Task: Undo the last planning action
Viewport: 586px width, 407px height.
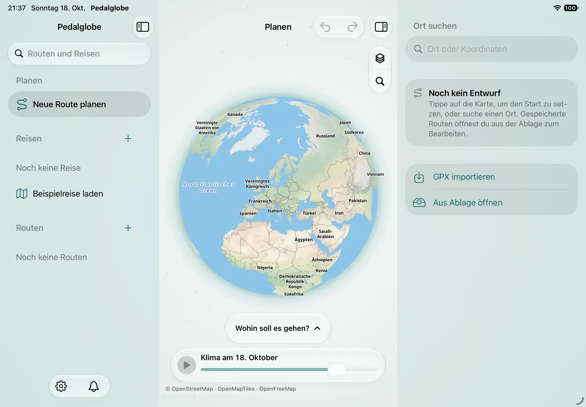Action: [x=325, y=27]
